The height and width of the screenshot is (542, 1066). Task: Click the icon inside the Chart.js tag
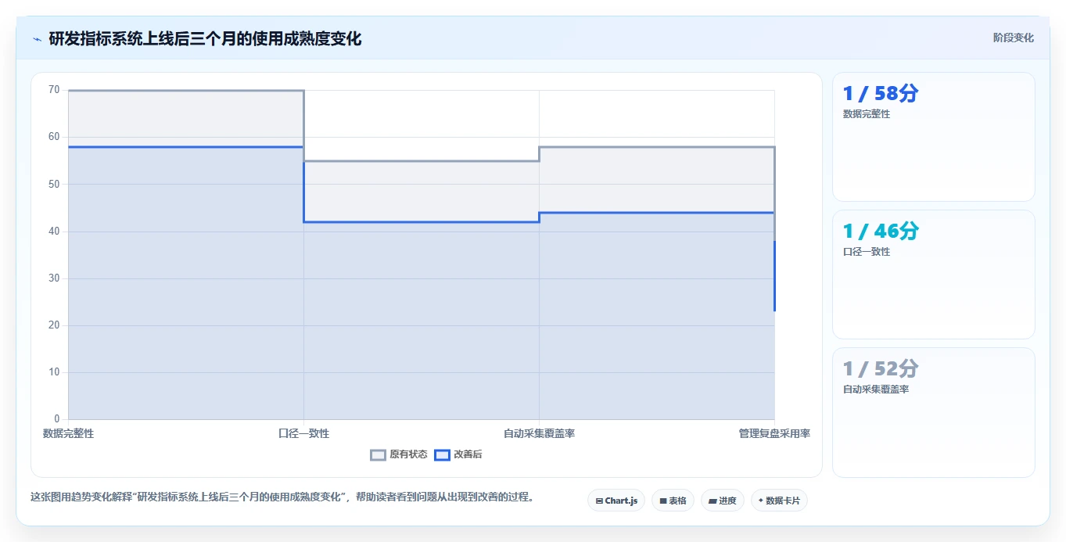599,501
